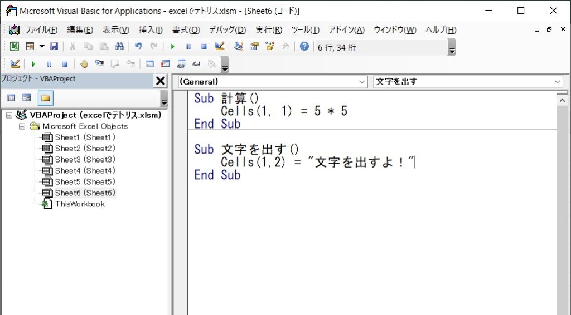Image resolution: width=571 pixels, height=315 pixels.
Task: Save the workbook with the floppy icon
Action: point(54,46)
